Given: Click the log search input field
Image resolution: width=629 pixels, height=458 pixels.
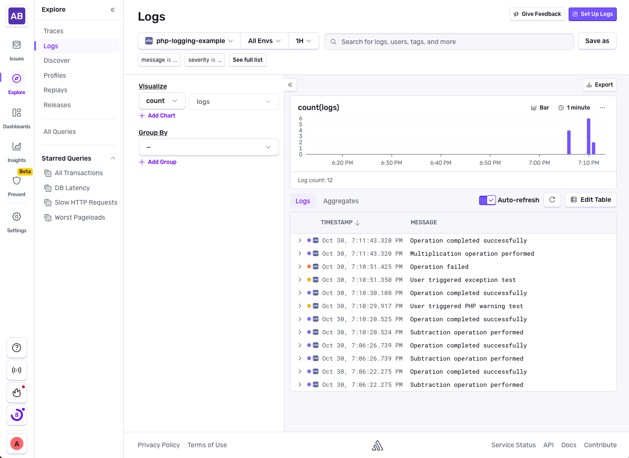Looking at the screenshot, I should pyautogui.click(x=448, y=42).
